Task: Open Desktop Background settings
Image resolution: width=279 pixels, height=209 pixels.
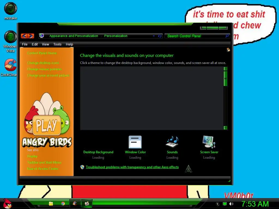Action: (x=98, y=152)
